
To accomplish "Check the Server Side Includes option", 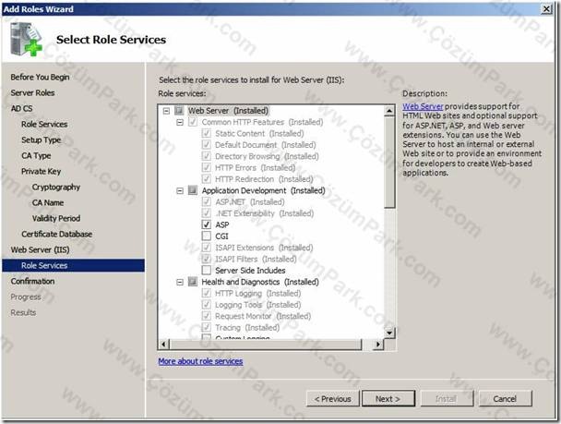I will (x=207, y=270).
